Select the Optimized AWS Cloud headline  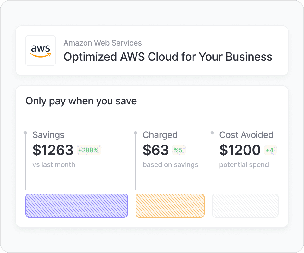pos(168,57)
